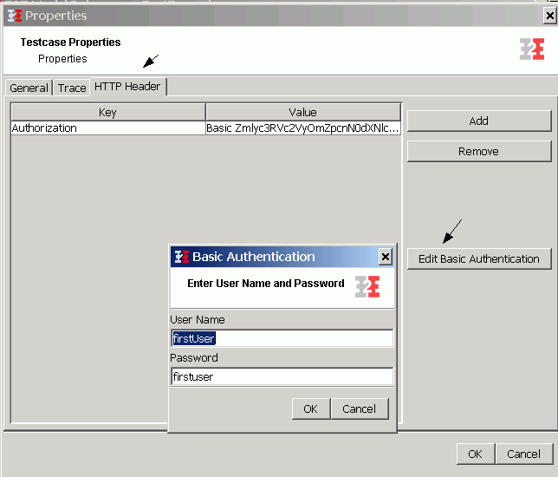The height and width of the screenshot is (477, 558).
Task: Switch to the General tab
Action: pos(29,88)
